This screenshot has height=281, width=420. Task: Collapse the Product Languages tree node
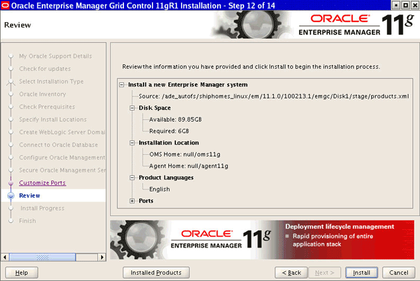132,178
